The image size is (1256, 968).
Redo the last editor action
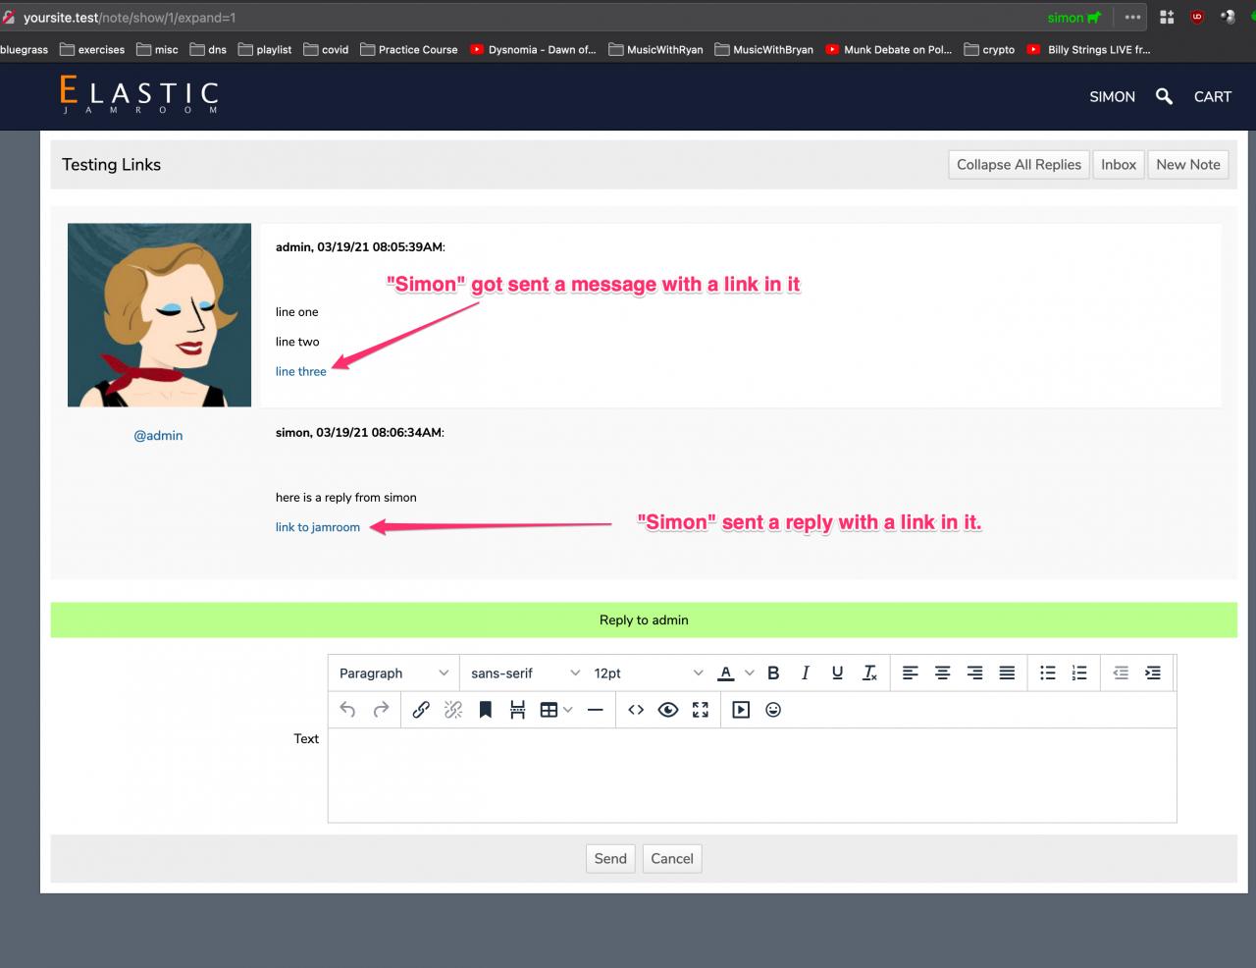pos(381,710)
